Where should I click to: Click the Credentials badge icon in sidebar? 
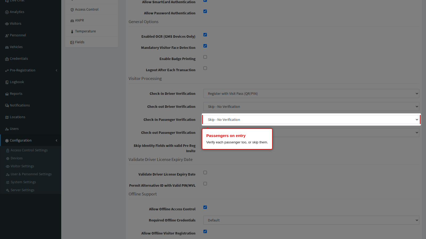7,59
